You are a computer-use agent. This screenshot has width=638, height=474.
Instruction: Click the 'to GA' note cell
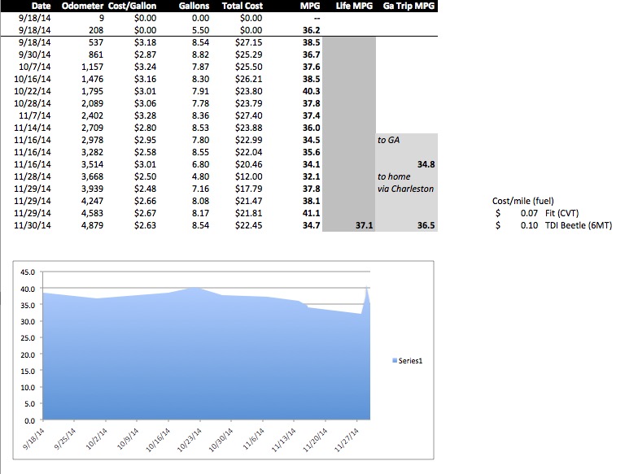tap(388, 139)
